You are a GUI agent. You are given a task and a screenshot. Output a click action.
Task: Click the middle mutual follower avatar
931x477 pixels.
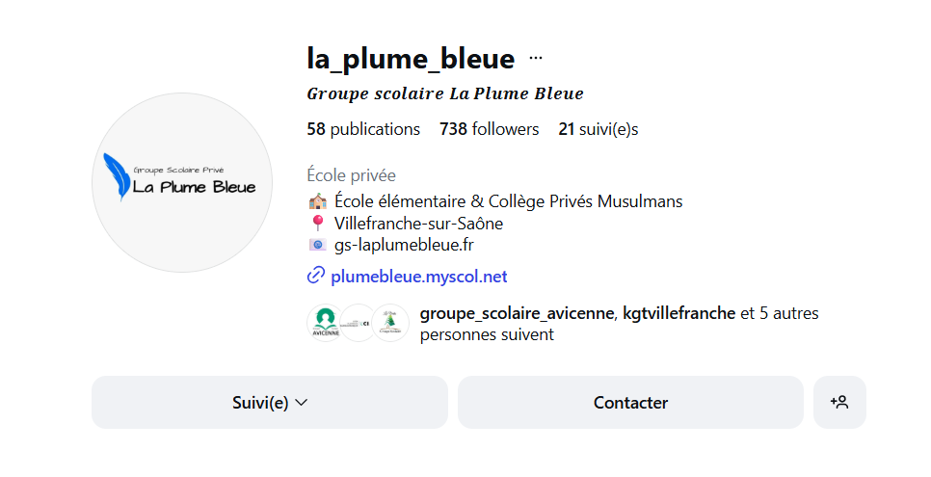(x=358, y=323)
